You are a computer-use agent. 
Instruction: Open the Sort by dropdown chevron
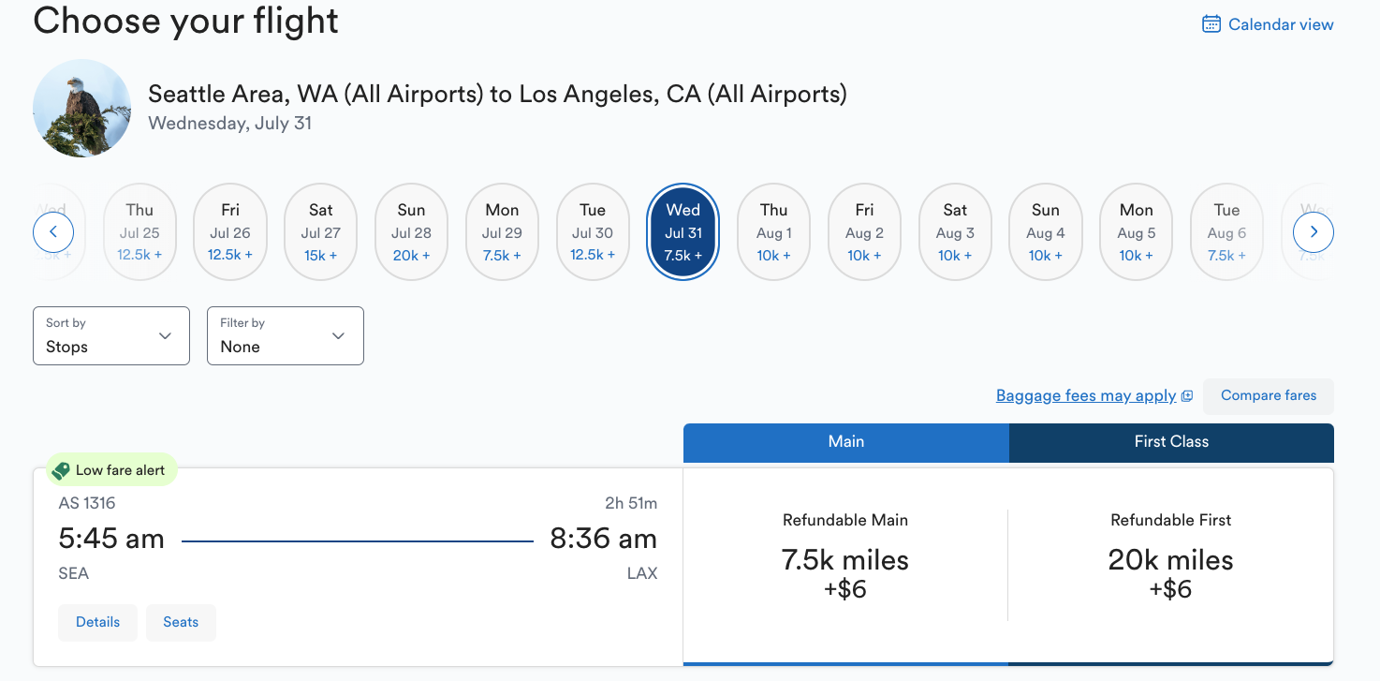click(165, 335)
